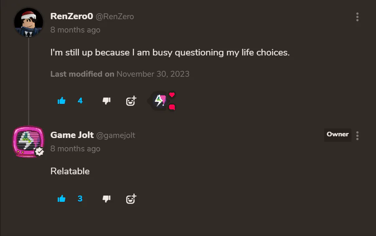Dislike Game Jolt's Relatable reply

107,198
